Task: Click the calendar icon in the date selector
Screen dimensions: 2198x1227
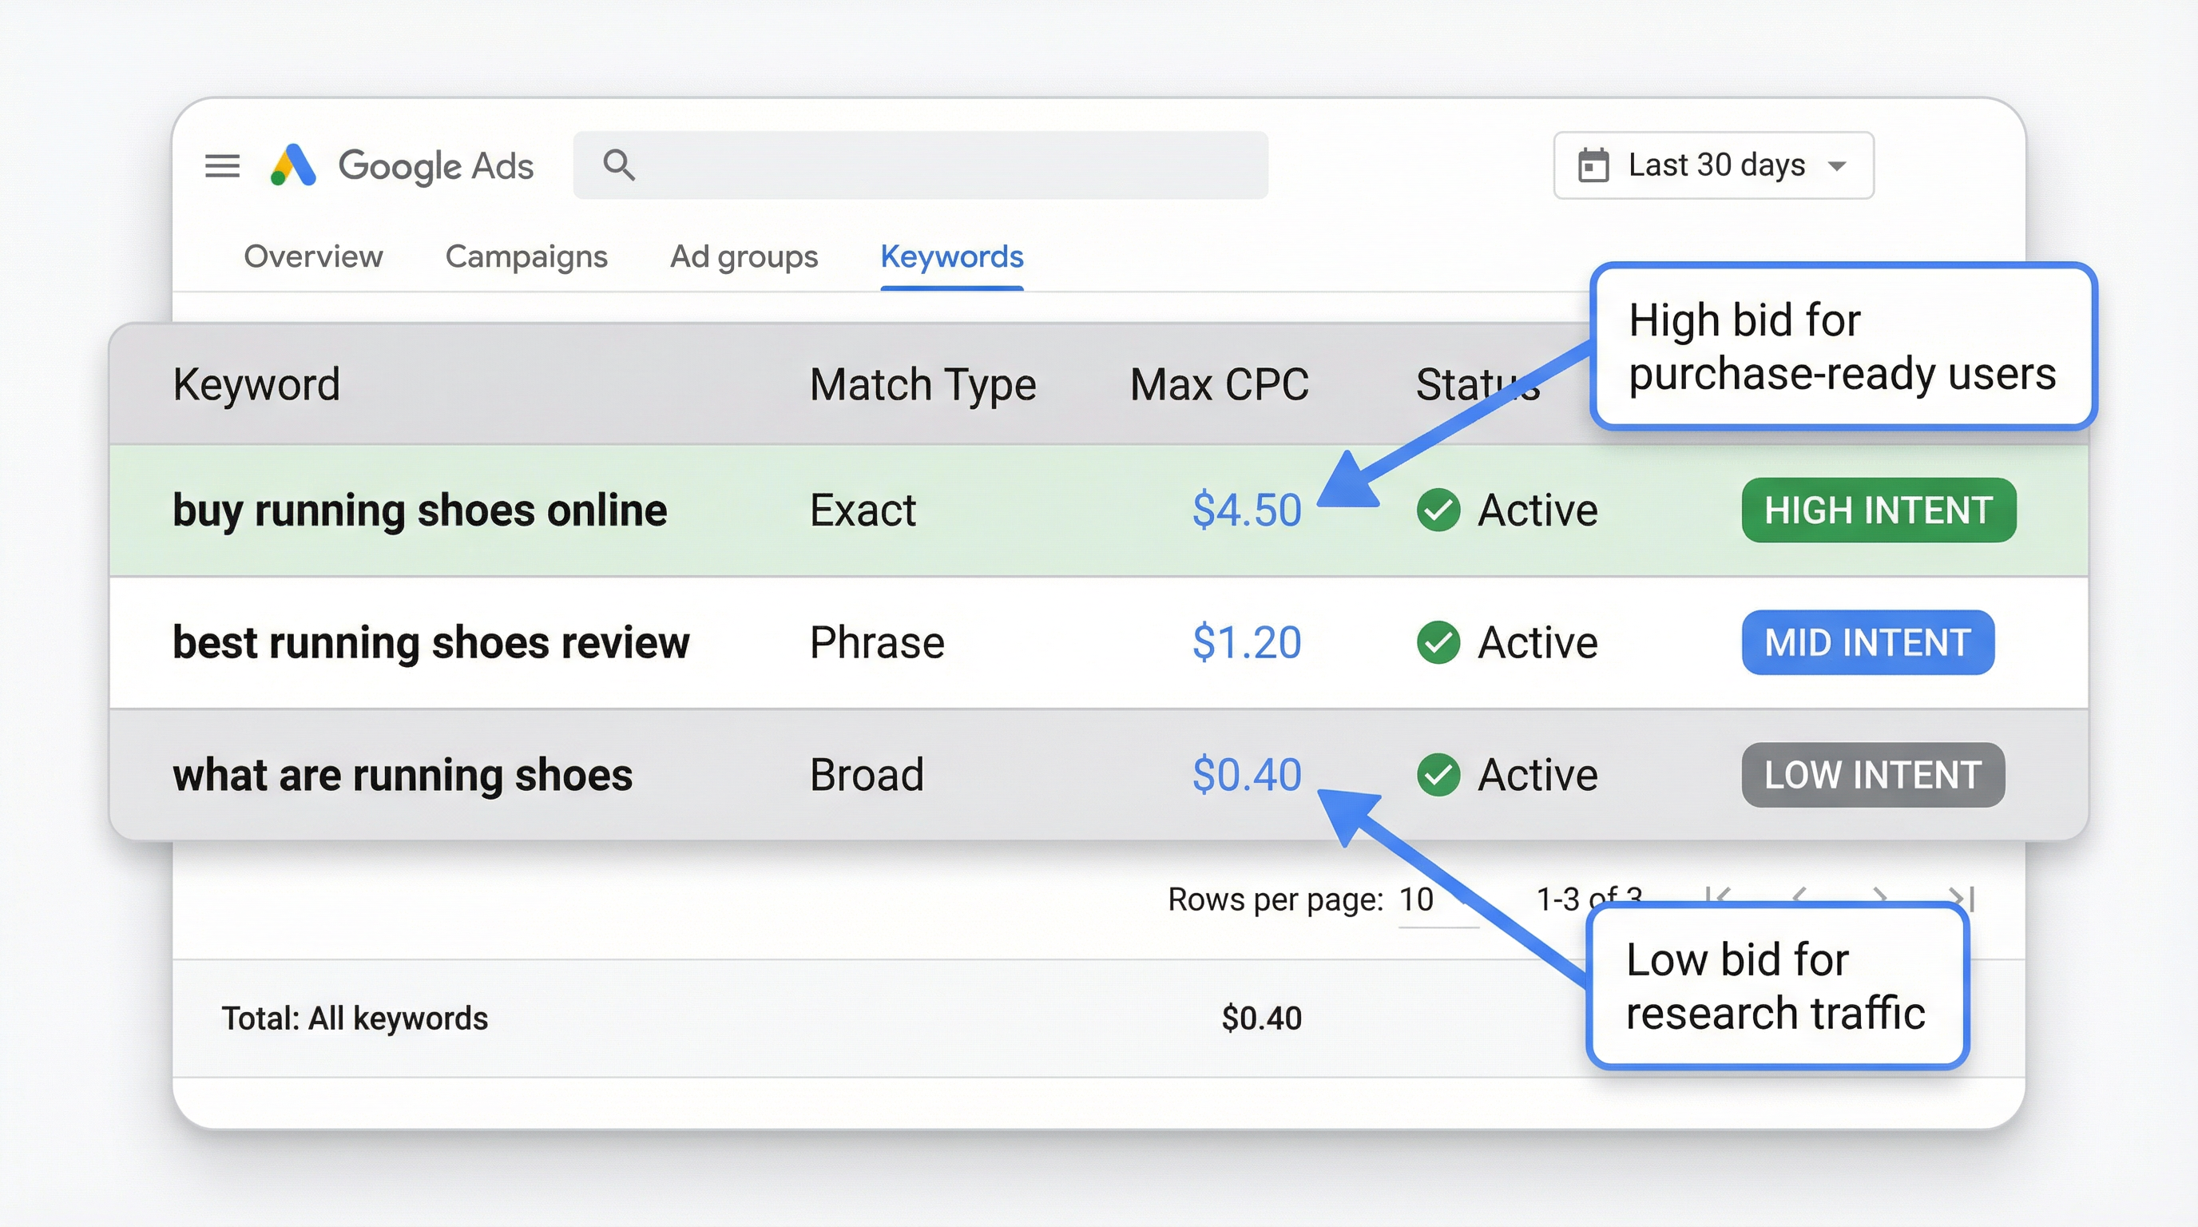Action: coord(1594,165)
